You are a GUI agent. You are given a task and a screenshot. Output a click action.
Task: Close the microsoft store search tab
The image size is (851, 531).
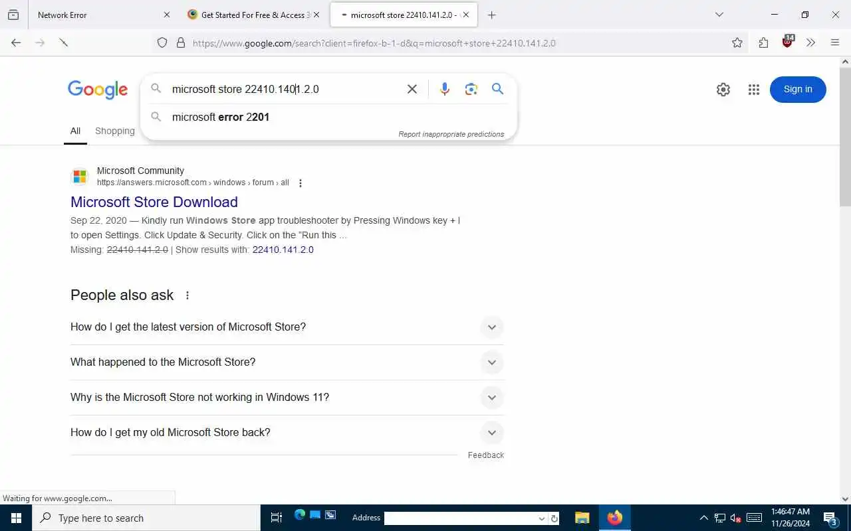tap(466, 15)
